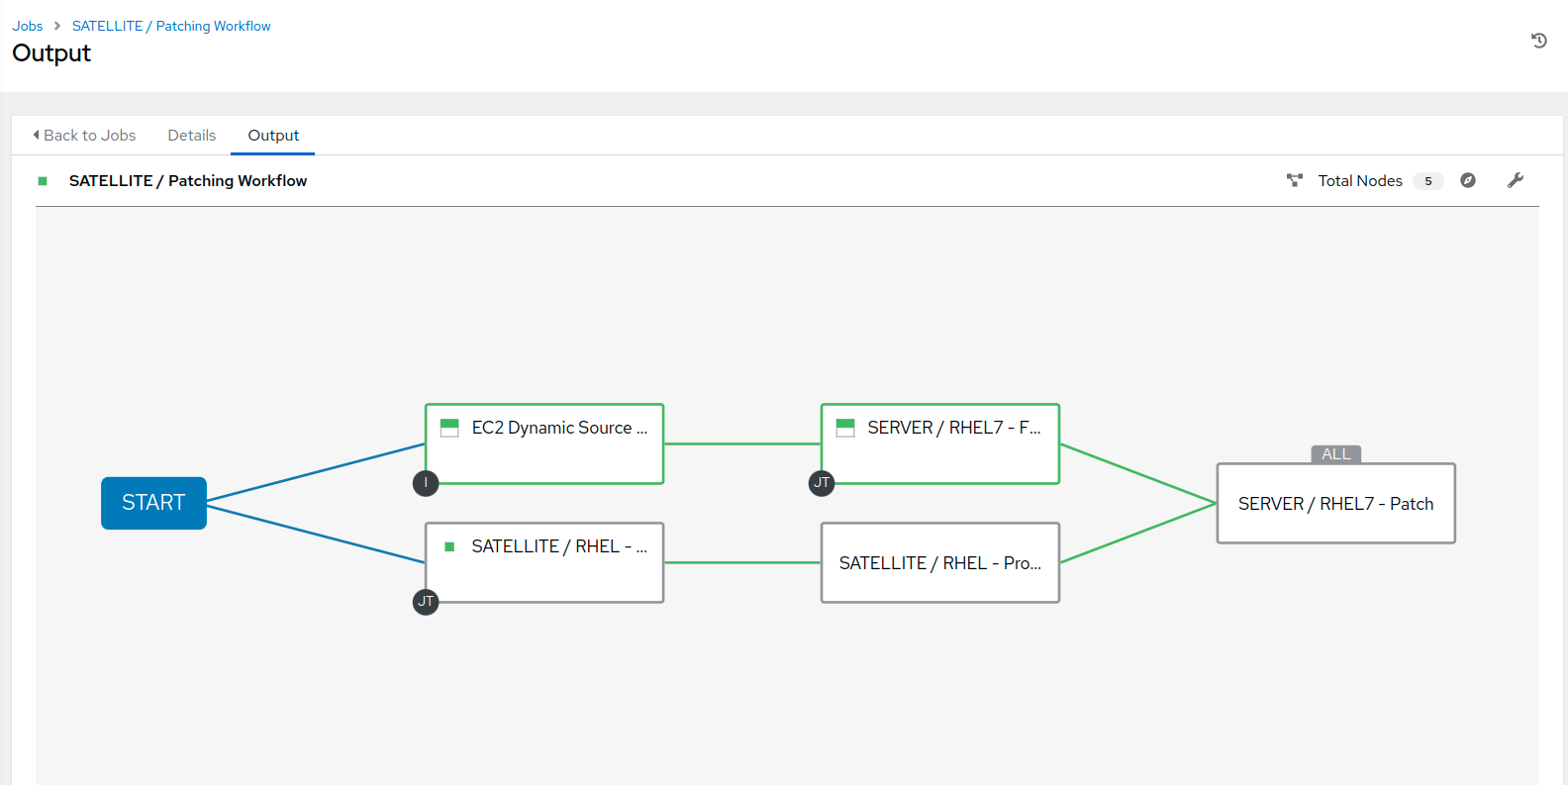Viewport: 1568px width, 785px height.
Task: Click the status icon in SERVER / RHEL7 - F... node
Action: point(845,428)
